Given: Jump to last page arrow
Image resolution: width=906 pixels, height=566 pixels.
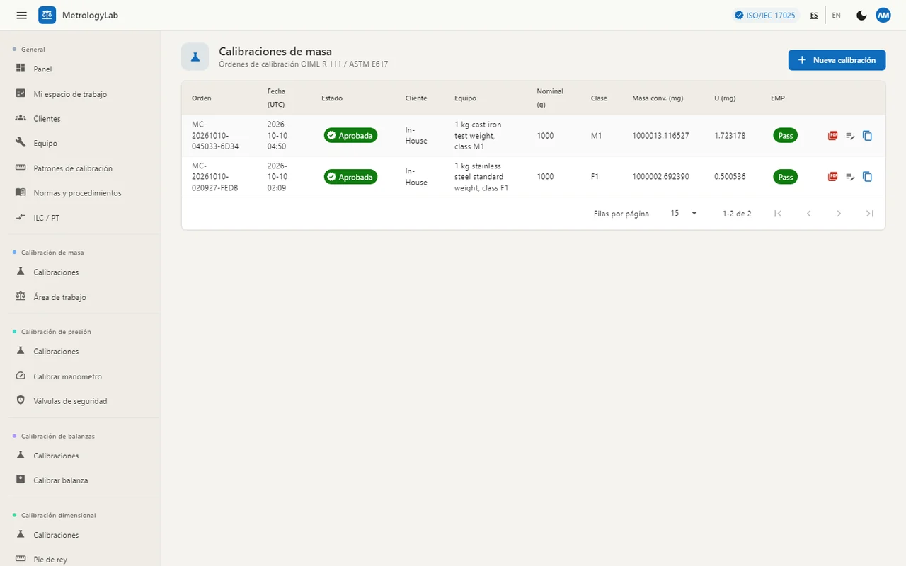Looking at the screenshot, I should (869, 214).
